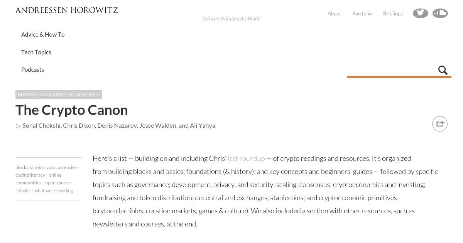Open the Portfolio menu item
463x243 pixels.
[362, 13]
